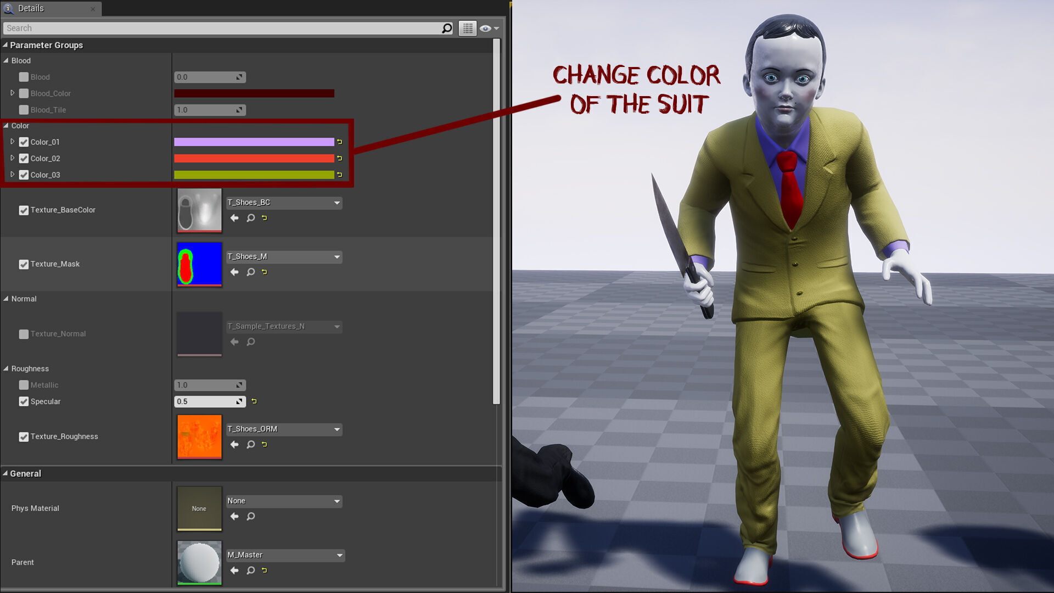Screen dimensions: 1054x593
Task: Click into the Details search field
Action: click(x=220, y=28)
